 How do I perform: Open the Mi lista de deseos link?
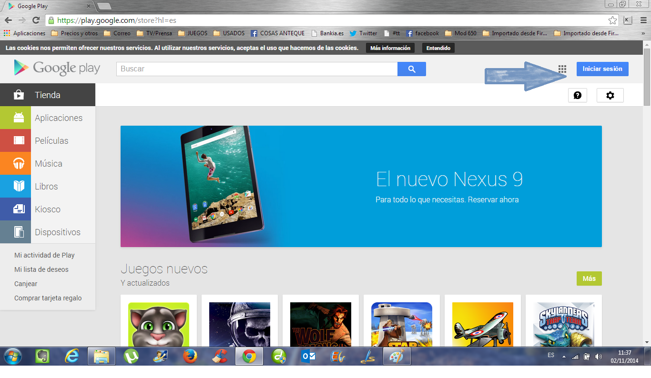[x=41, y=269]
